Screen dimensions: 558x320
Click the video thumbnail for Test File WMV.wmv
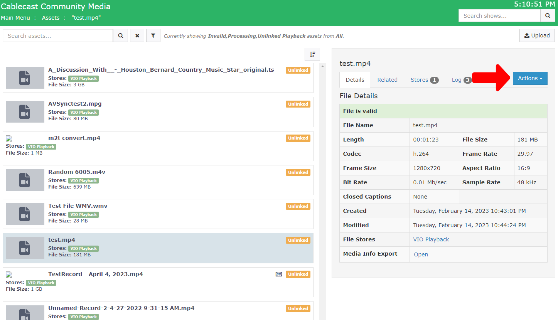pyautogui.click(x=25, y=214)
